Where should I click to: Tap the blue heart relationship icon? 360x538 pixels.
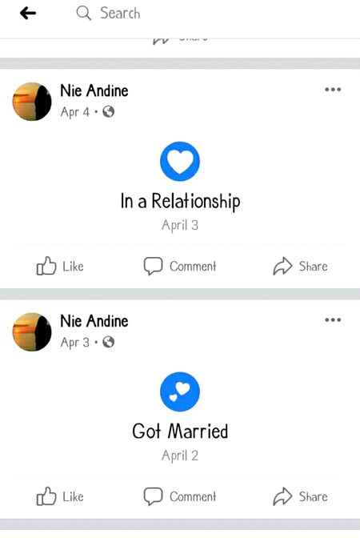(180, 161)
